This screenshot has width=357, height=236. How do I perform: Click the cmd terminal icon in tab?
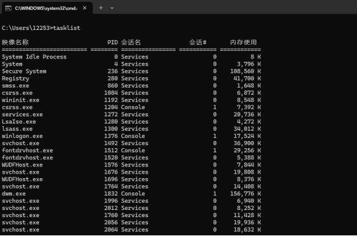[x=8, y=8]
